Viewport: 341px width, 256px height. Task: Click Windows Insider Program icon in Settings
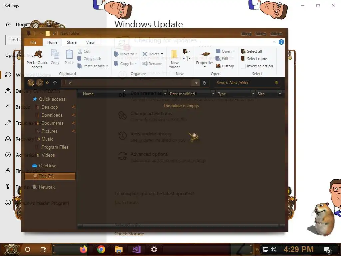[8, 203]
